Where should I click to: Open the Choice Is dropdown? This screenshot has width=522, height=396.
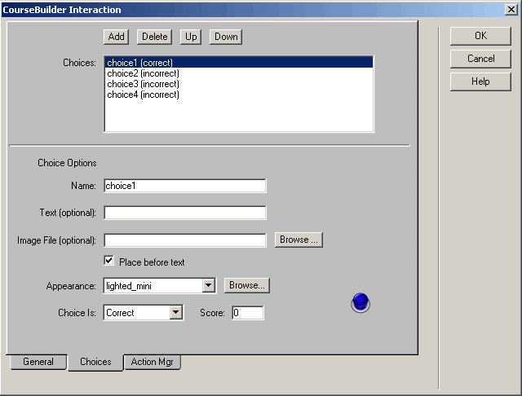point(175,313)
